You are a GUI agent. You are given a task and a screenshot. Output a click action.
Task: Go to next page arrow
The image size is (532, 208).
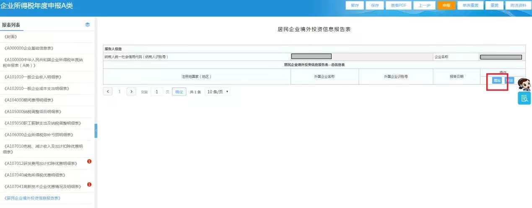(131, 91)
